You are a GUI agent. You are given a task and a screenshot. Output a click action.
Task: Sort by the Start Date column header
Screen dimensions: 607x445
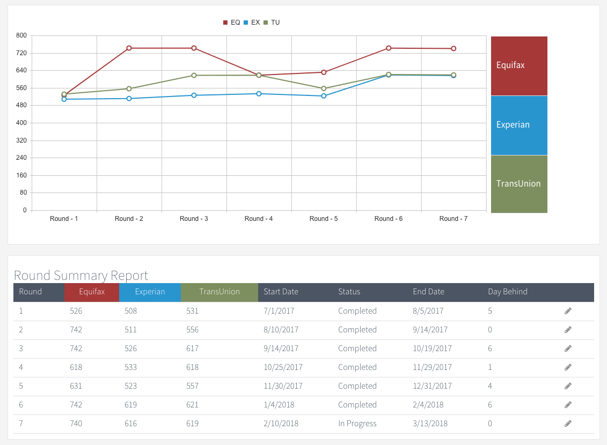point(281,292)
